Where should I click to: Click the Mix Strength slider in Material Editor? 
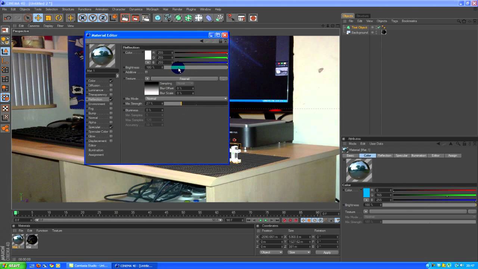point(196,103)
